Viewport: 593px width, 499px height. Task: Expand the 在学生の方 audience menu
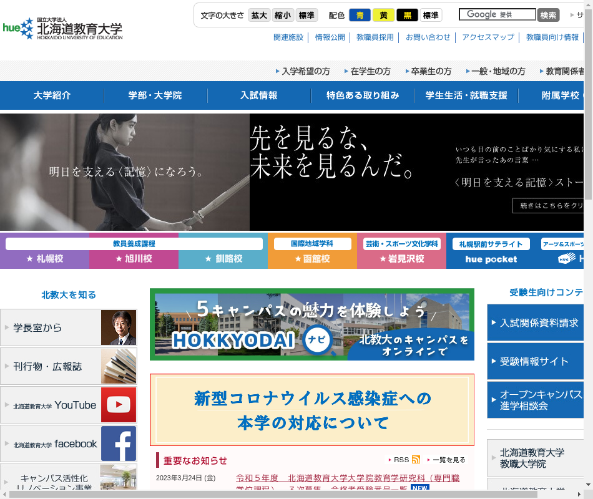pos(370,71)
